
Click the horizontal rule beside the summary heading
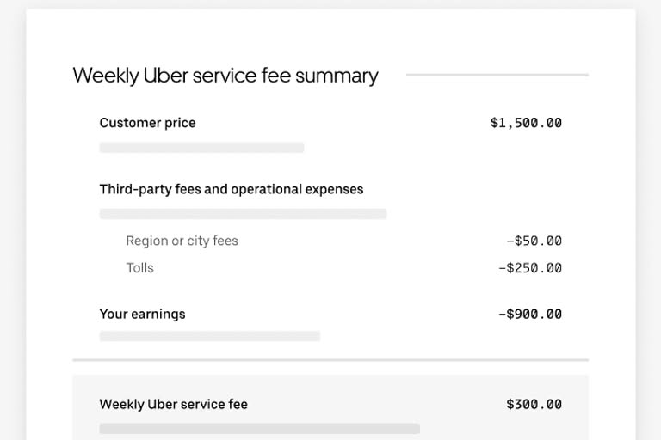pos(497,76)
